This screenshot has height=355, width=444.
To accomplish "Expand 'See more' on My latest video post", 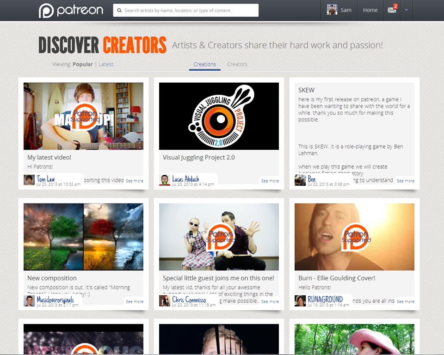I will point(135,181).
